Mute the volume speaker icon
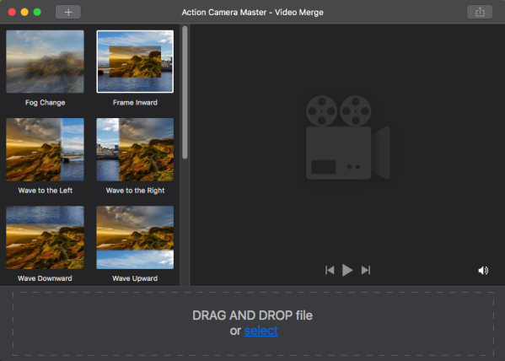 pos(483,271)
